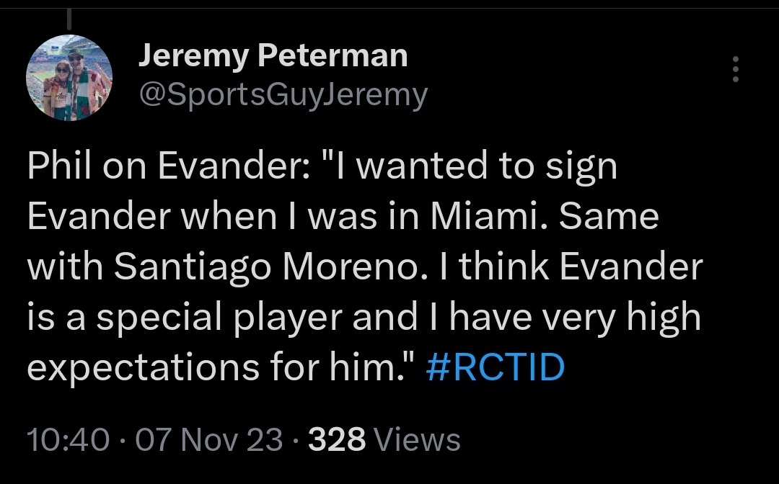
Task: Click the name "Santiago Moreno" in the tweet
Action: coord(277,267)
